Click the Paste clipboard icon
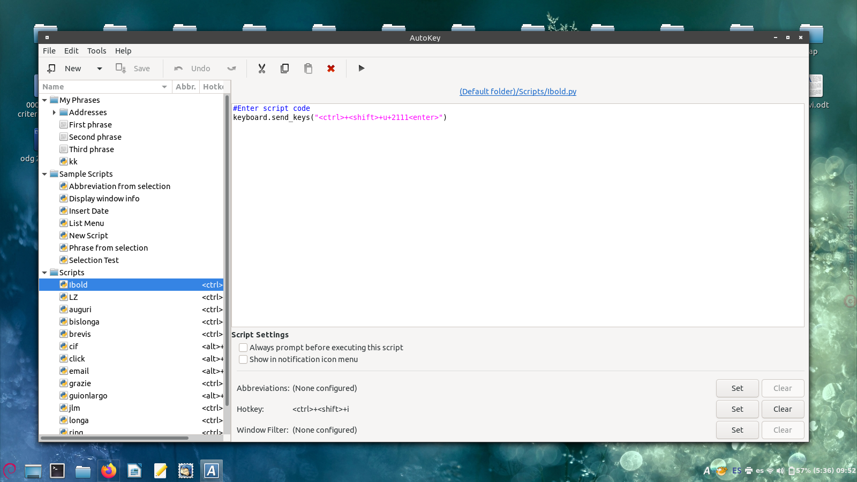Screen dimensions: 857x482 [308, 69]
